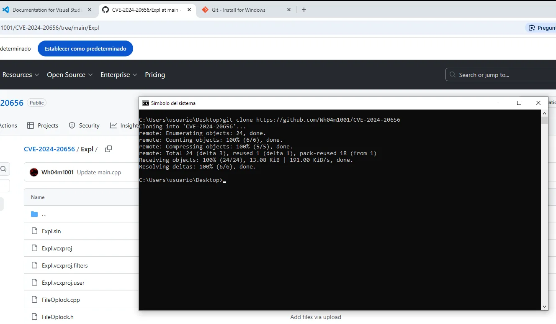Open the Security repository tab
The width and height of the screenshot is (556, 324).
coord(84,125)
